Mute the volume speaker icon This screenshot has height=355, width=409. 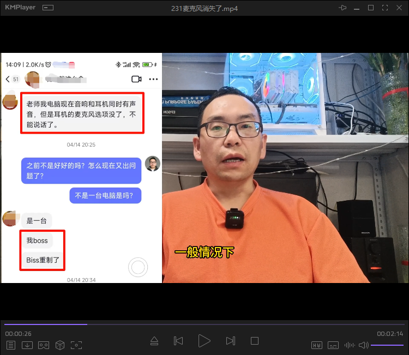click(363, 345)
